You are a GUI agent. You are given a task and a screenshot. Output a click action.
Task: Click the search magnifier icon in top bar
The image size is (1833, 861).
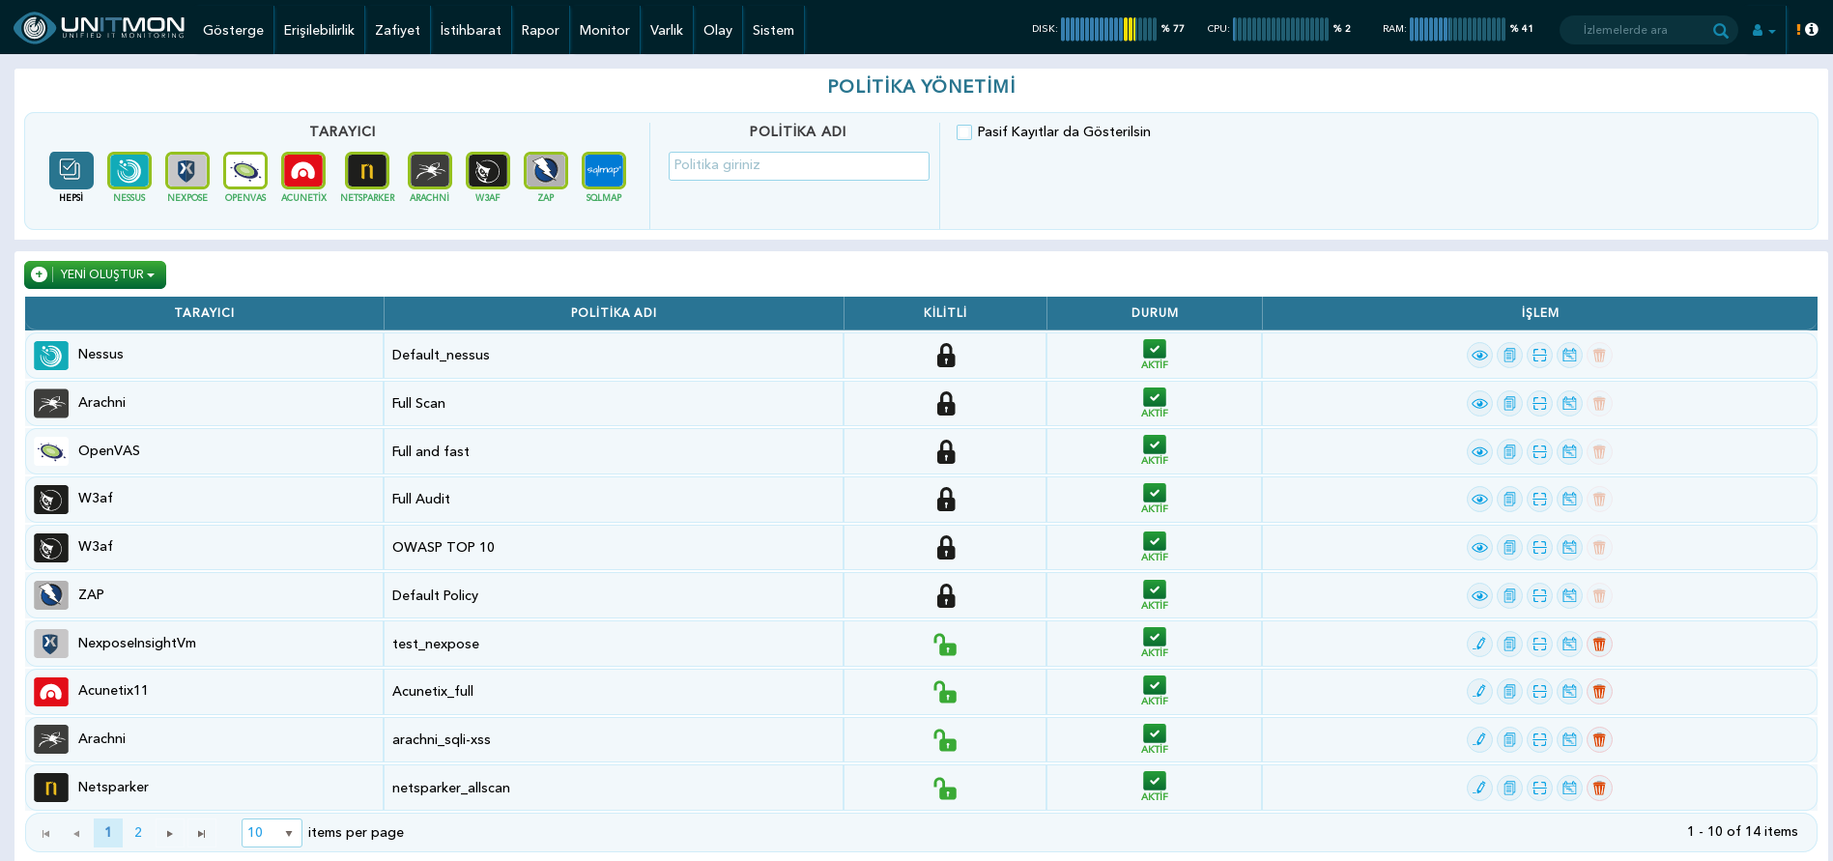click(x=1720, y=30)
